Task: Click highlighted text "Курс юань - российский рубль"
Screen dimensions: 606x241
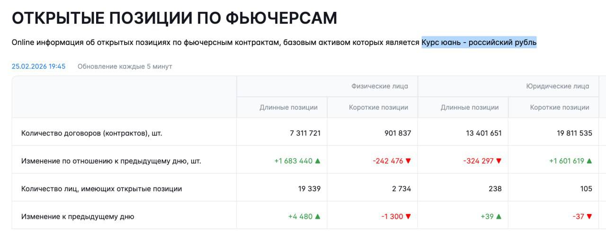Action: click(479, 43)
